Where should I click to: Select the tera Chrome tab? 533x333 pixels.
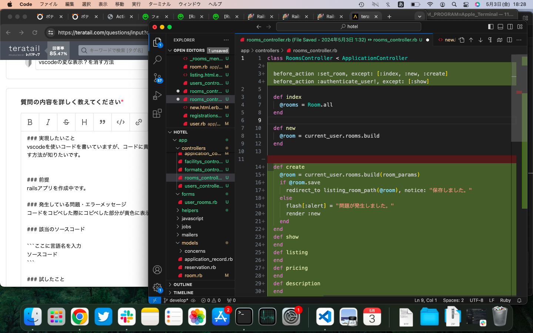365,17
